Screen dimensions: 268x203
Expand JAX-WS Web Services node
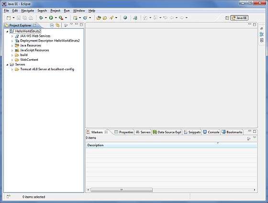pyautogui.click(x=12, y=36)
